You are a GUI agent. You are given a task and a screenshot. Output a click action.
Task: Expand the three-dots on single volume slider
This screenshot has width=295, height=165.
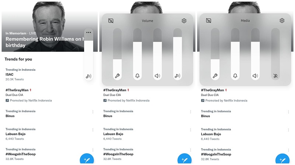[x=88, y=32]
